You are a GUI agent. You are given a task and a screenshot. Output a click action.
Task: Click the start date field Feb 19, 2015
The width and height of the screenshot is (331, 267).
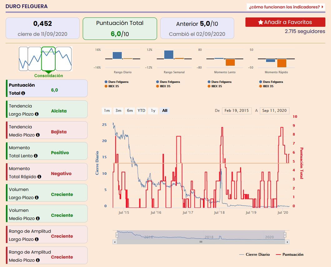237,111
